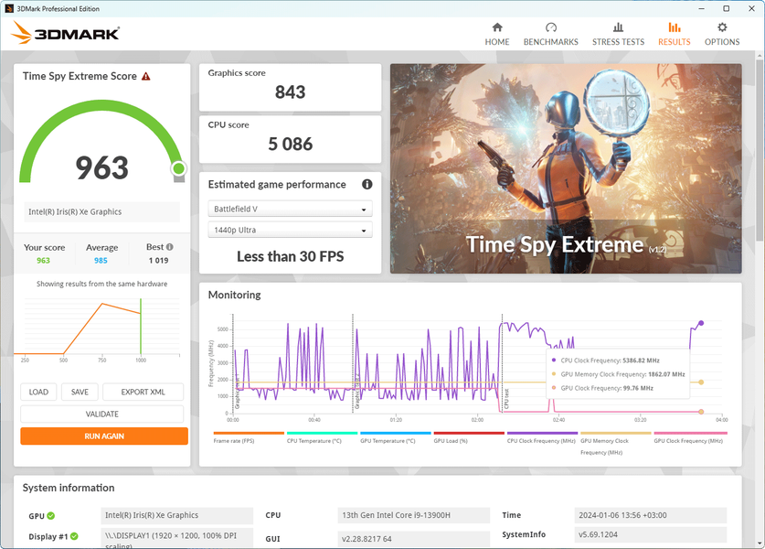Screen dimensions: 765x549
Task: Click the green check icon next to GPU
Action: pos(51,516)
